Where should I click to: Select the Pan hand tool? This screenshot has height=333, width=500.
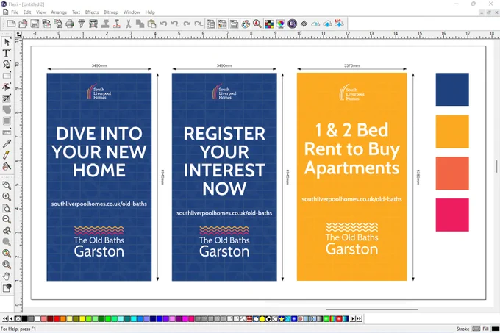tap(7, 276)
